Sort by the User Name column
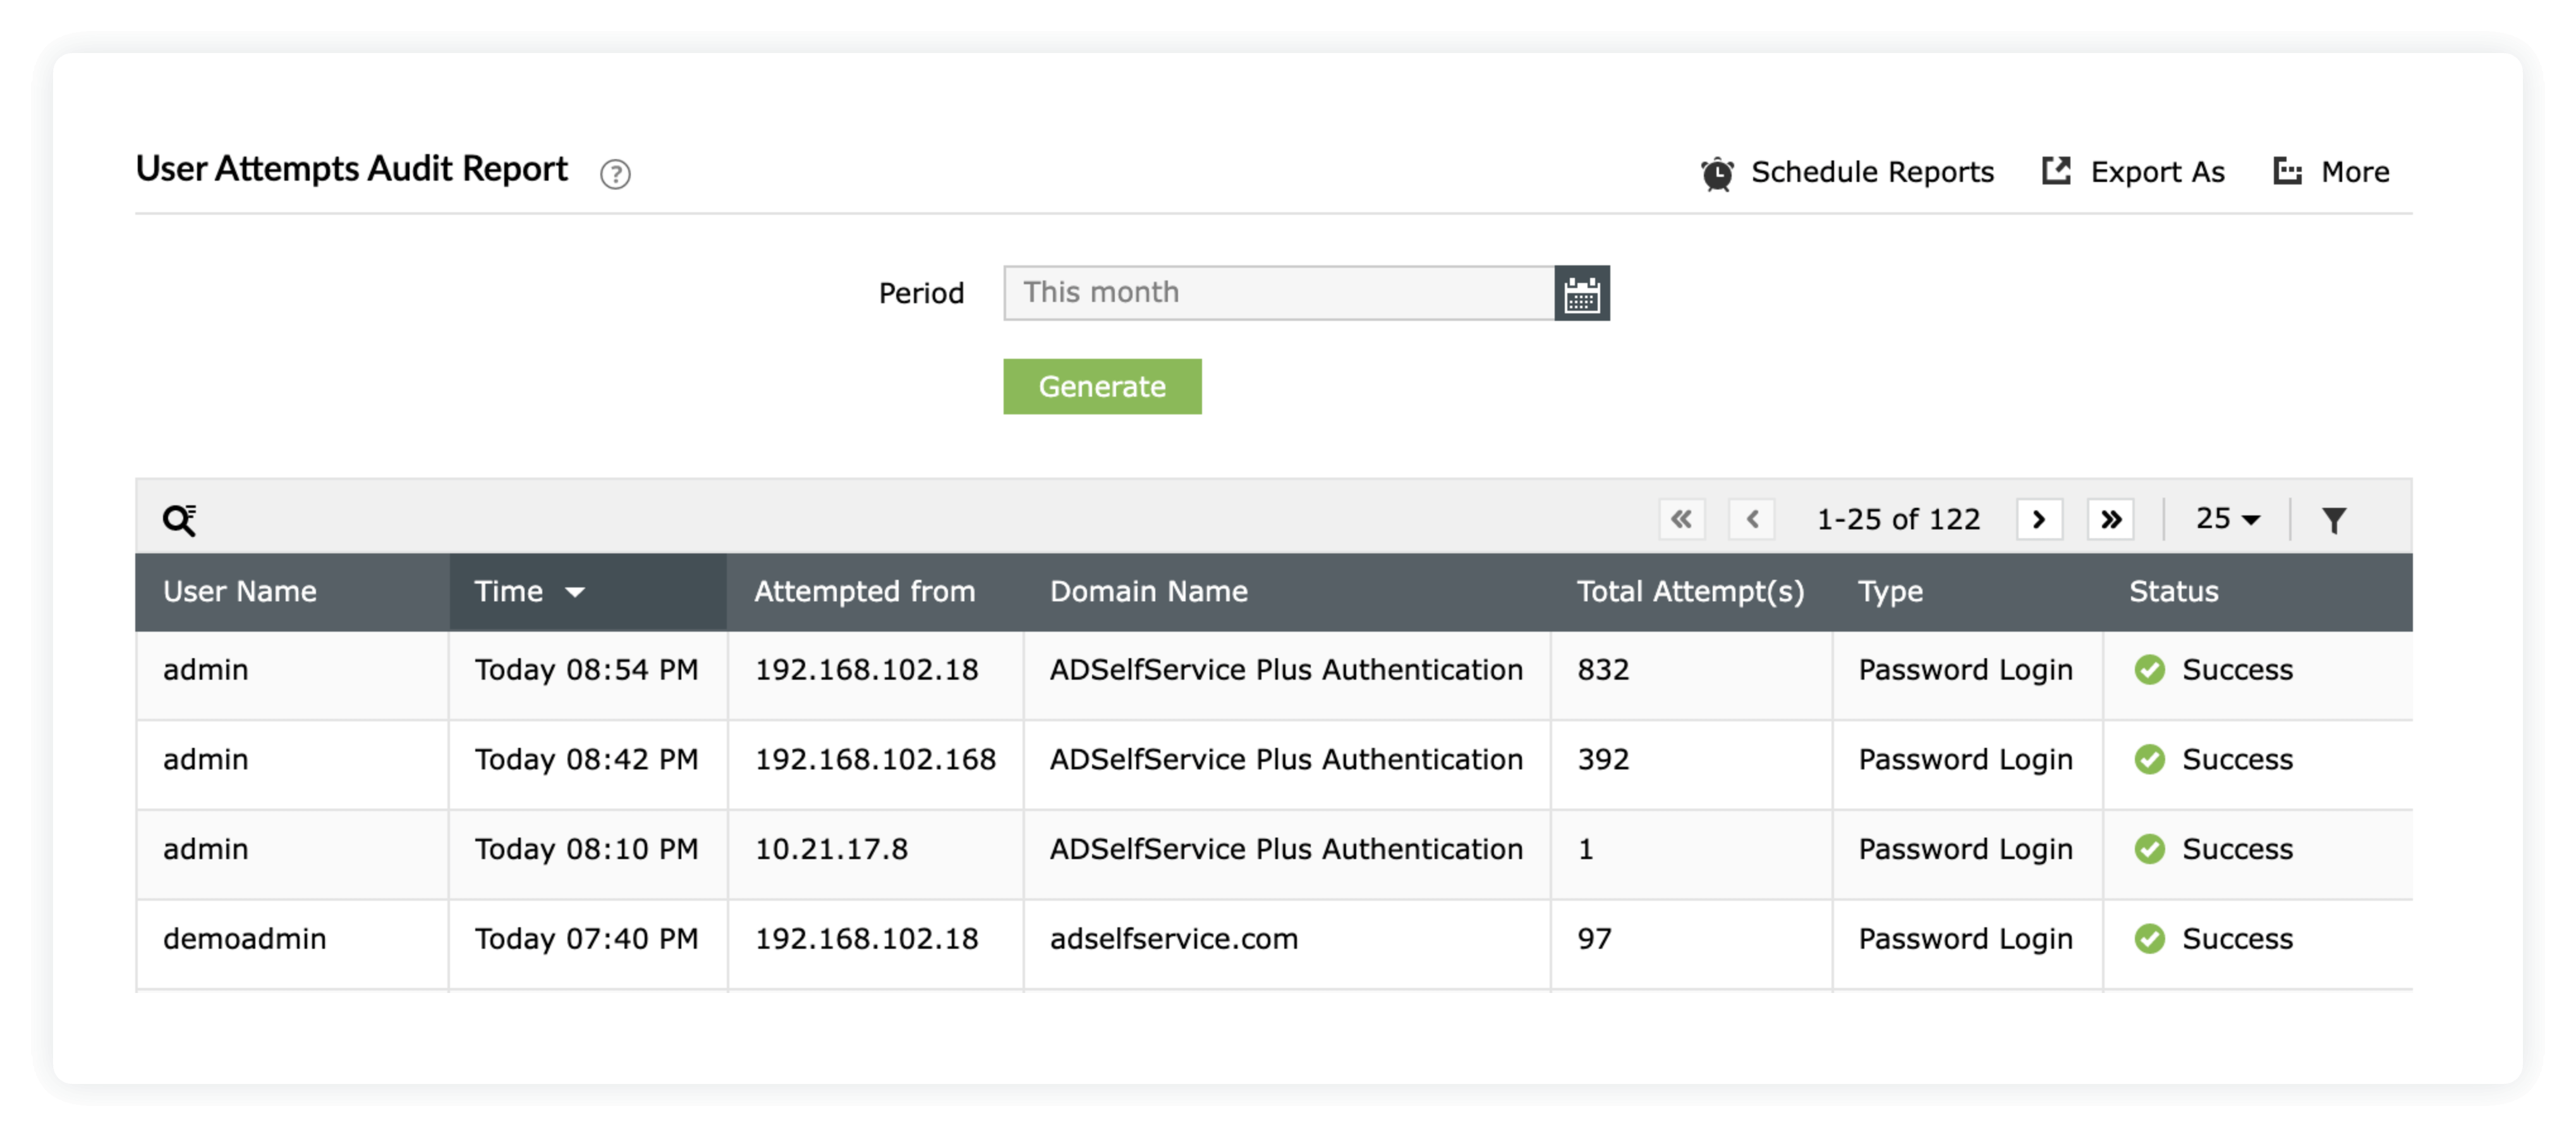The width and height of the screenshot is (2576, 1137). (240, 591)
